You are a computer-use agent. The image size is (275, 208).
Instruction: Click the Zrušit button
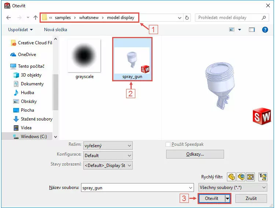coord(251,198)
